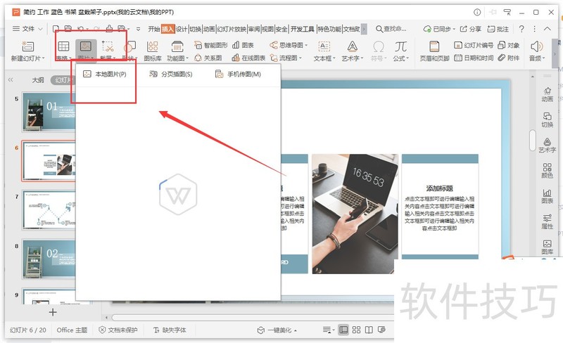Click the Share (分享) button
Image resolution: width=563 pixels, height=343 pixels.
click(470, 29)
